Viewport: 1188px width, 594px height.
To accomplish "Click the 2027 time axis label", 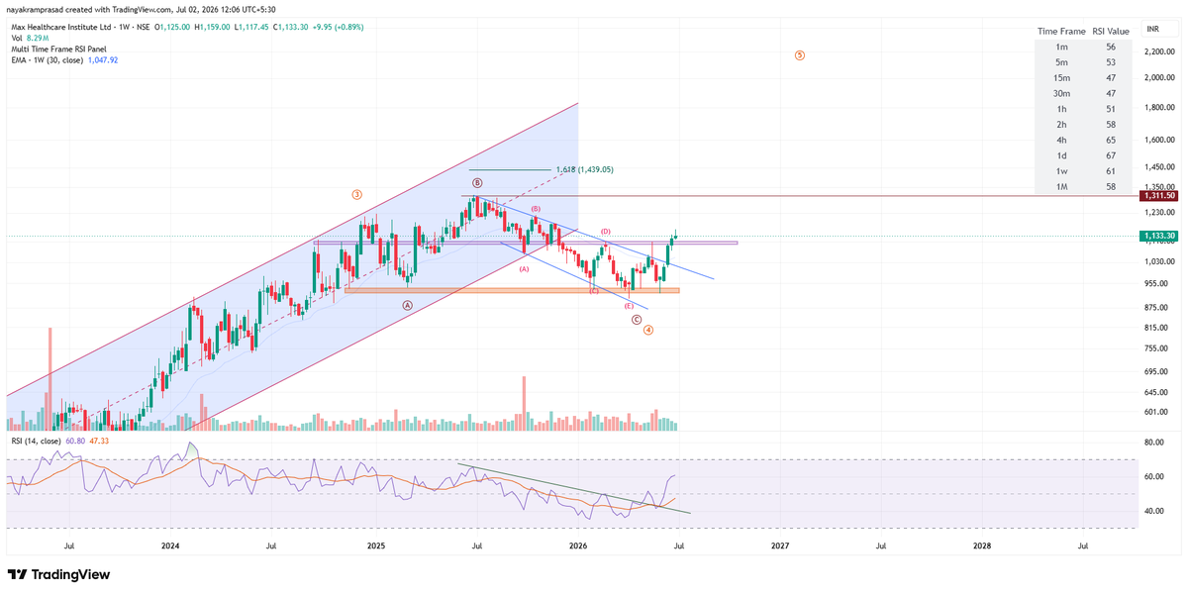I will coord(780,545).
